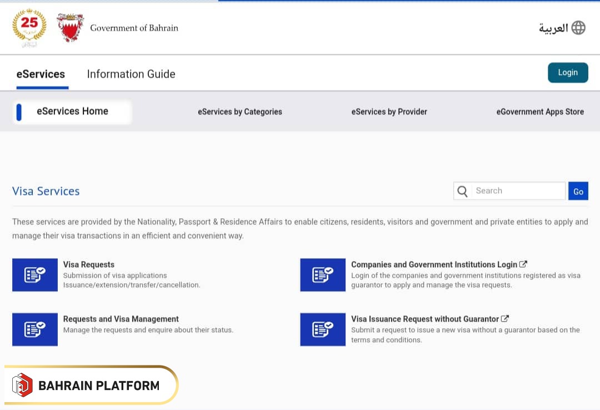
Task: Click the Bahrain coat of arms emblem
Action: (71, 28)
